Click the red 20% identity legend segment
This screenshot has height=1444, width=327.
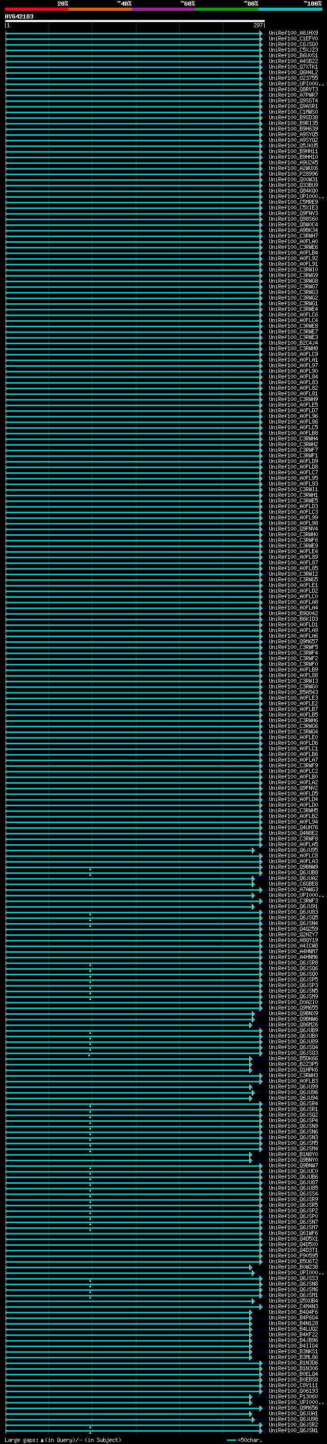37,9
